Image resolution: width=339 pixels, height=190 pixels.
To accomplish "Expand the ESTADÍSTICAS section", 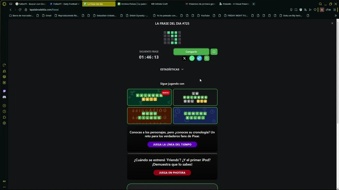I will pyautogui.click(x=172, y=69).
